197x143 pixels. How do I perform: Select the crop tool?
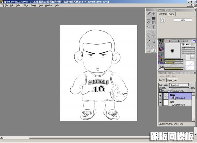[x=154, y=42]
